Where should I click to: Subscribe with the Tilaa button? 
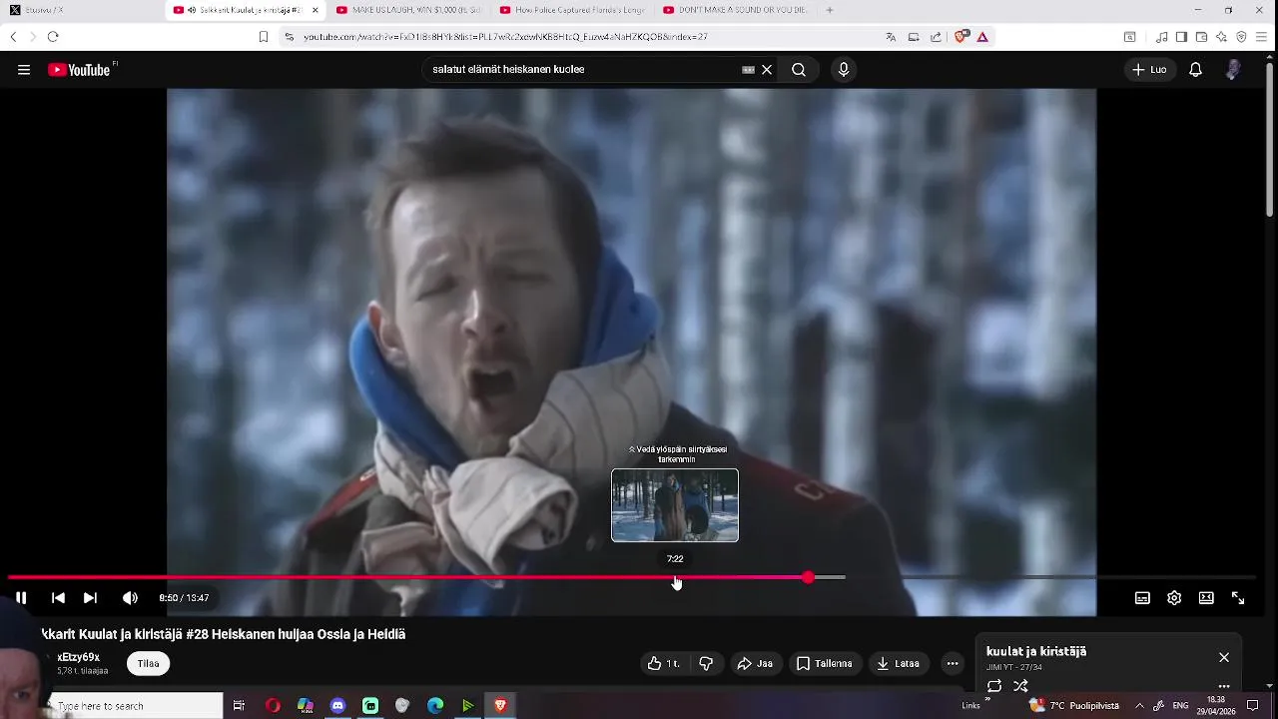click(148, 663)
